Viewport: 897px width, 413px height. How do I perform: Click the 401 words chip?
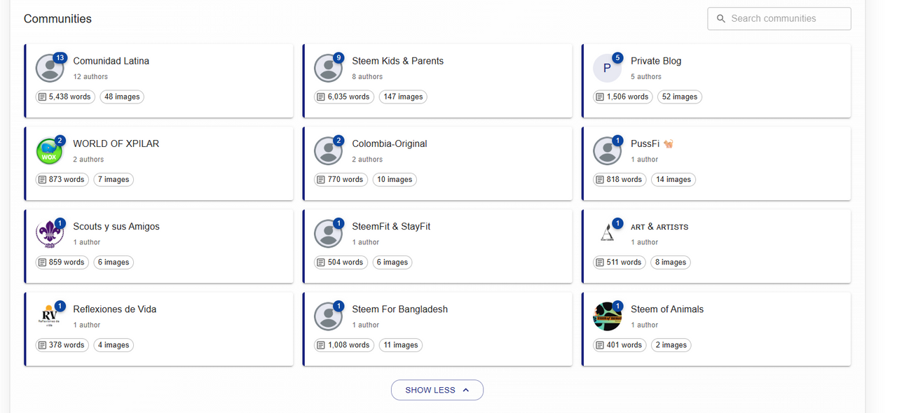[x=619, y=345]
